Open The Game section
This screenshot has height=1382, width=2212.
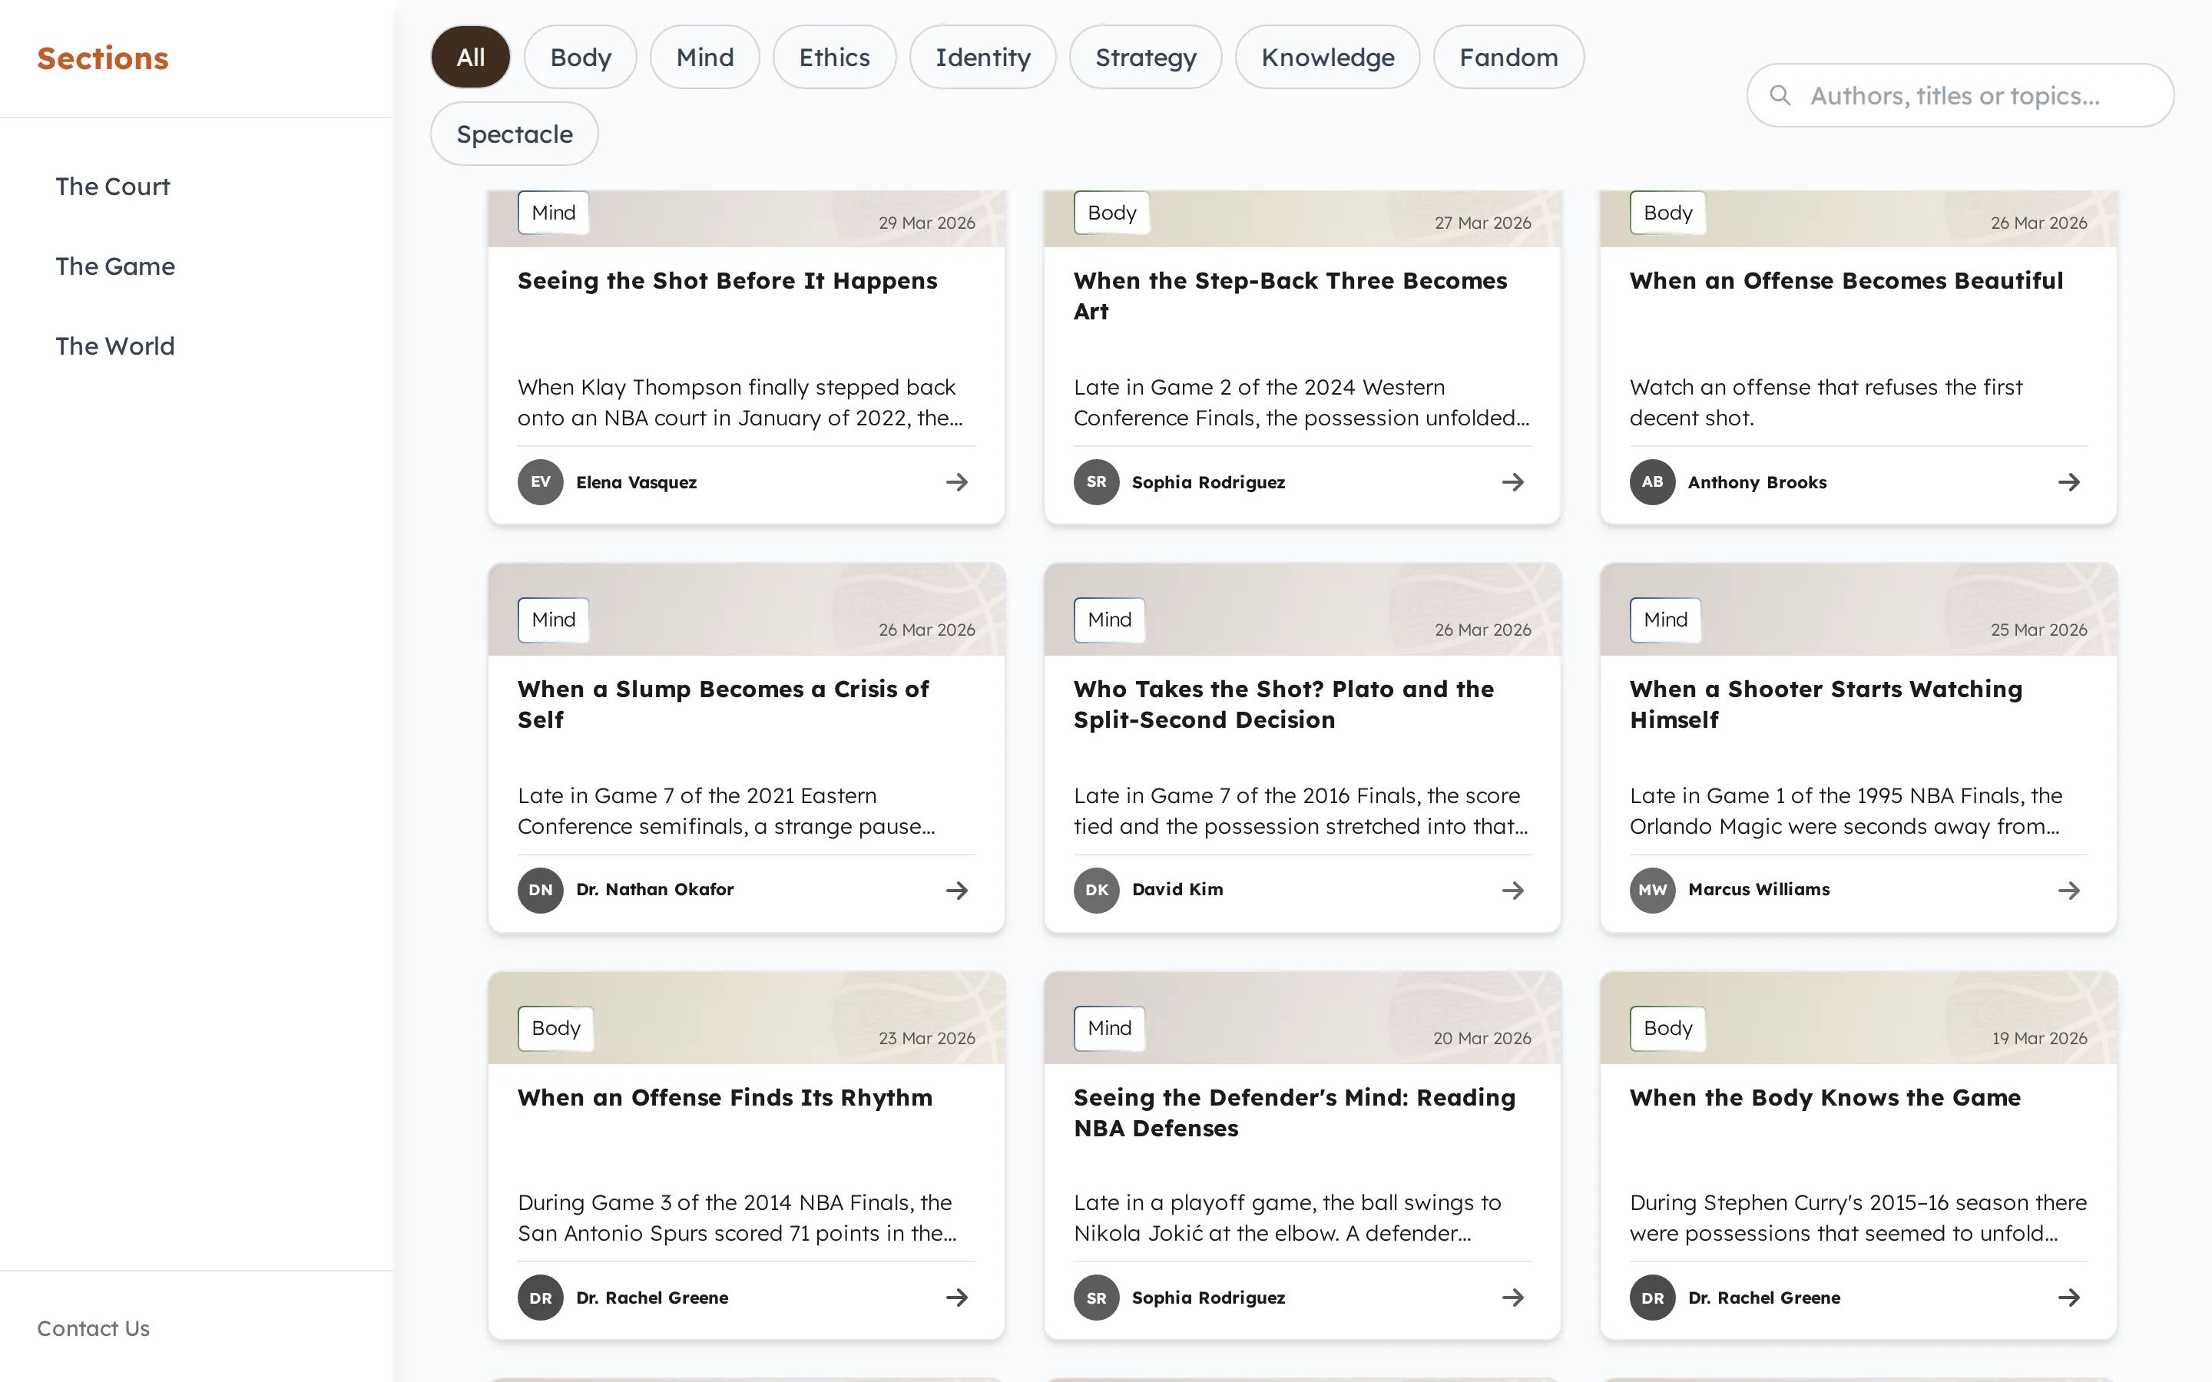point(115,266)
